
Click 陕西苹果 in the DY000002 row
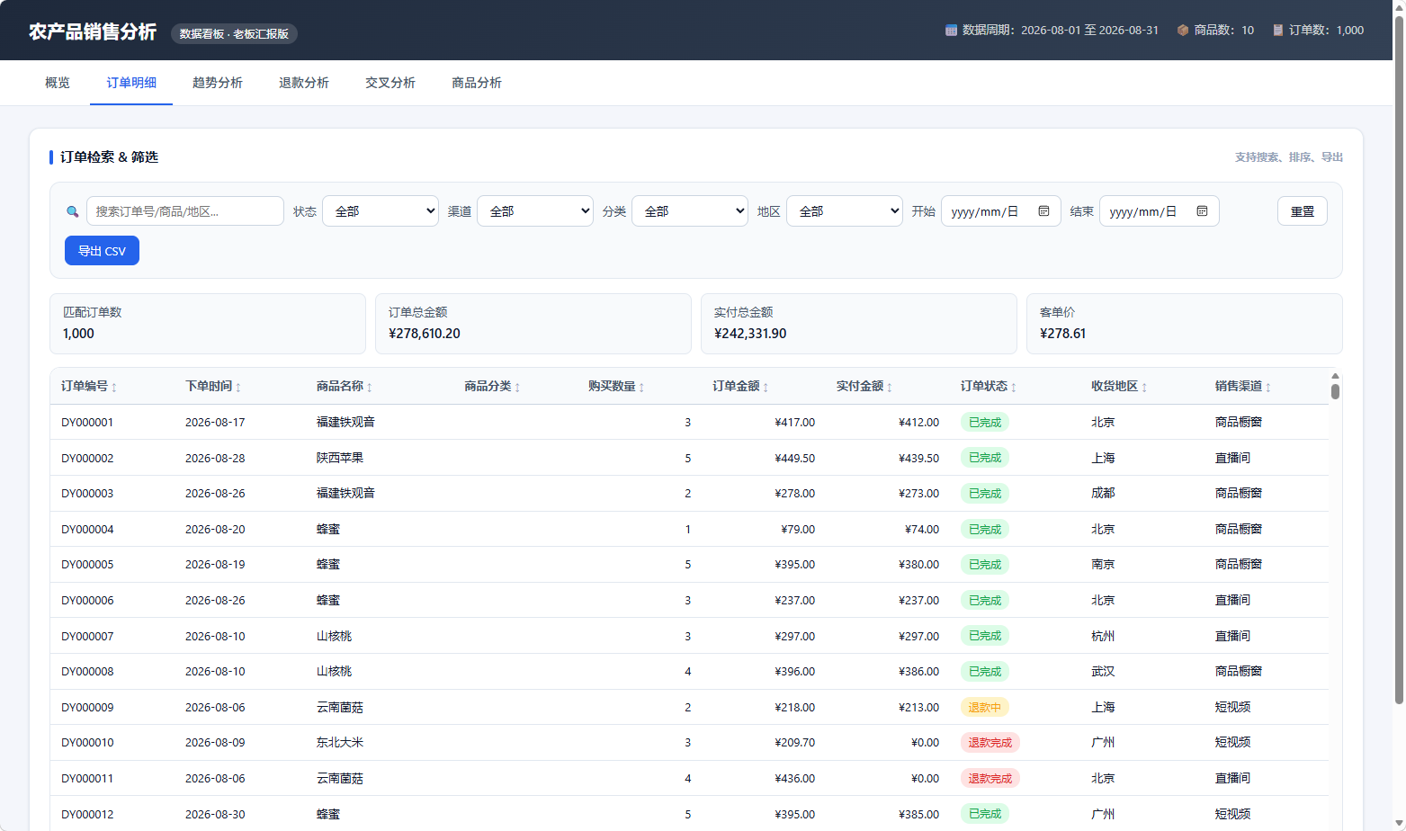pos(340,458)
